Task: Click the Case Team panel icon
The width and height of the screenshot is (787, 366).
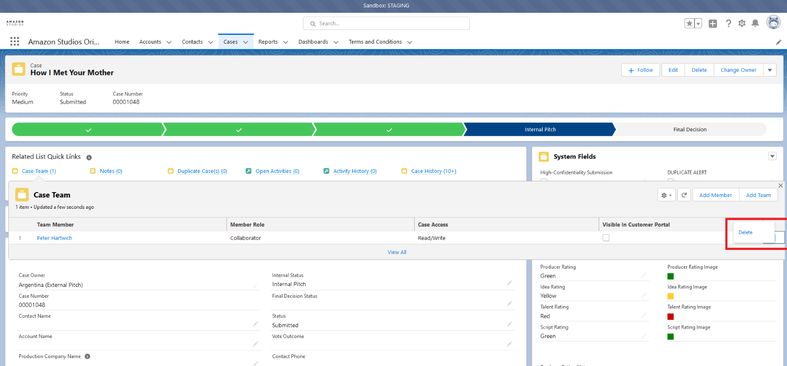Action: point(22,195)
